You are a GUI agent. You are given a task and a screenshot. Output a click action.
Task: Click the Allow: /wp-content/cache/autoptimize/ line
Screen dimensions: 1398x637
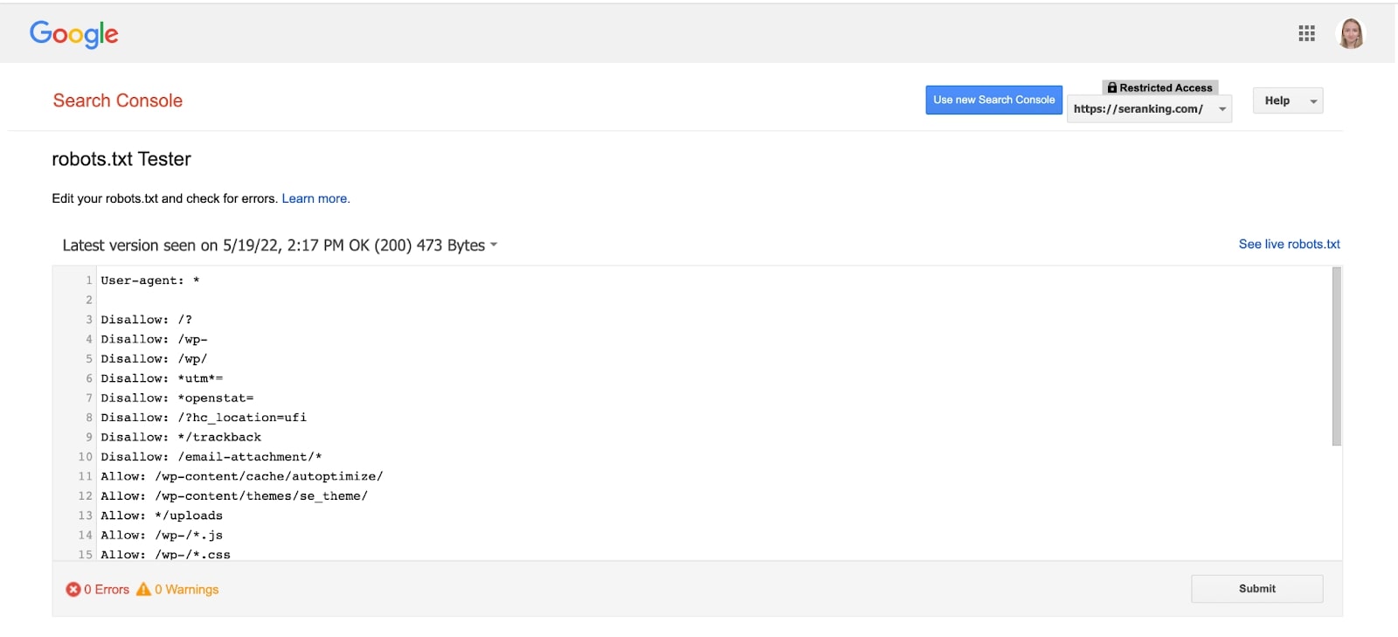pyautogui.click(x=242, y=476)
